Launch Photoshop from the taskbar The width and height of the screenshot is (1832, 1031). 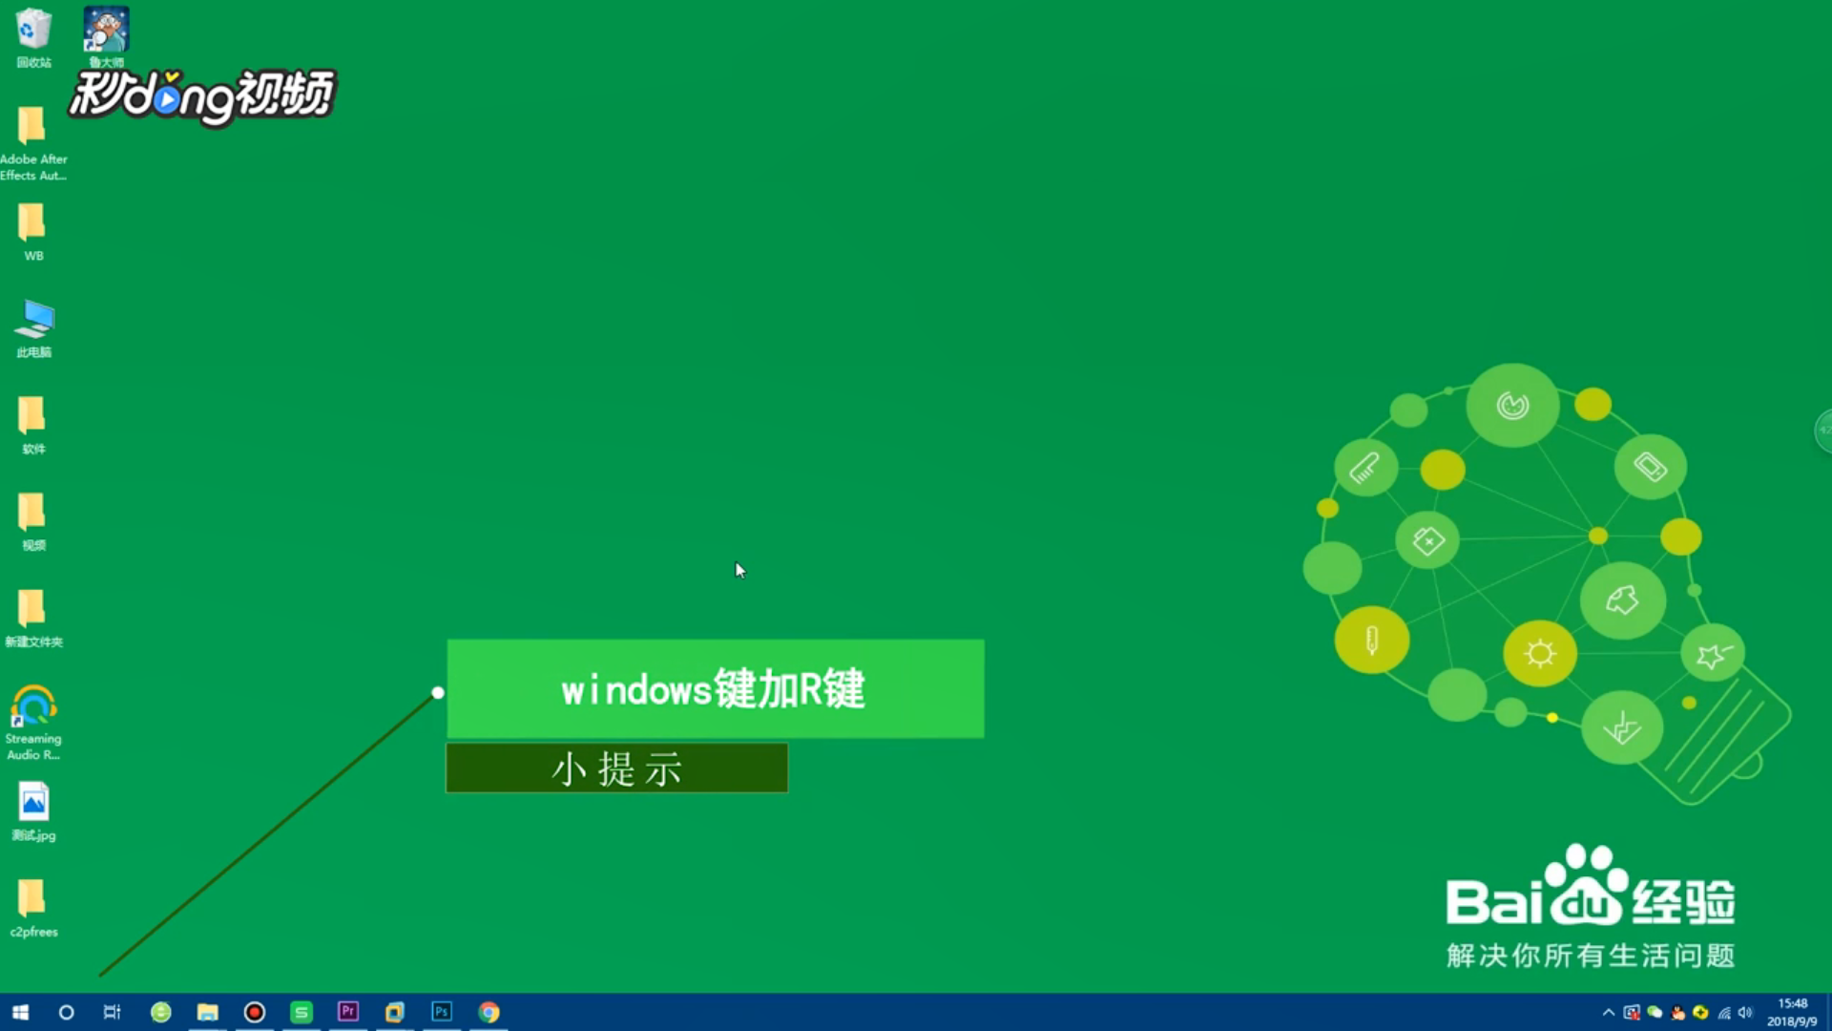(x=442, y=1011)
